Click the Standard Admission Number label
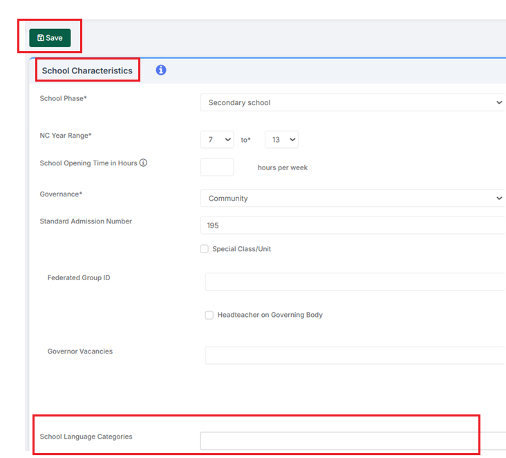This screenshot has width=506, height=458. (x=86, y=221)
